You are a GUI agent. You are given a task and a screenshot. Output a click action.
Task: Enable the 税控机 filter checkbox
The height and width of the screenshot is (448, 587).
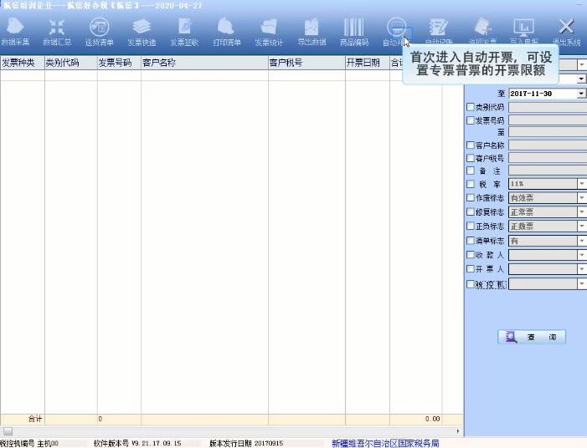[471, 284]
